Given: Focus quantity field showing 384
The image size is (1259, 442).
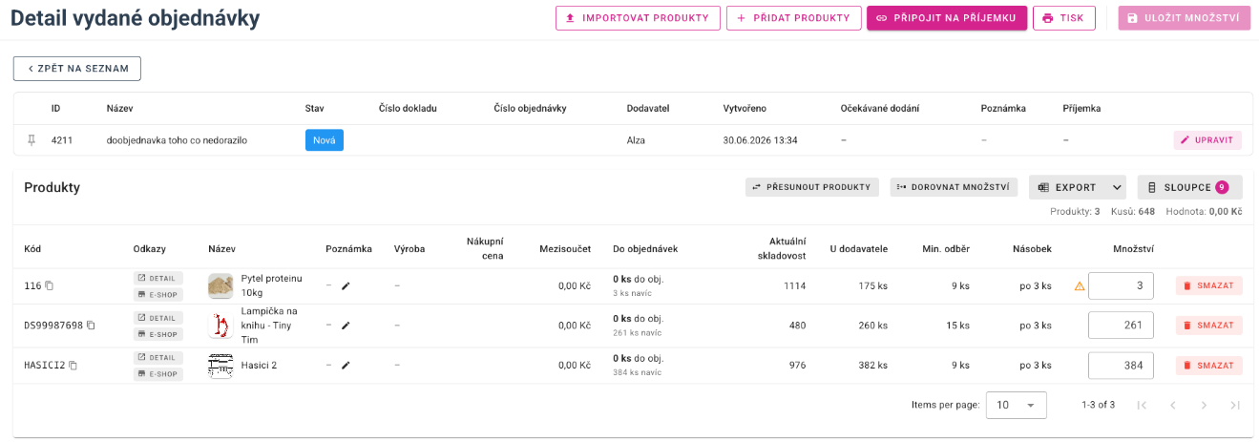Looking at the screenshot, I should click(1121, 366).
